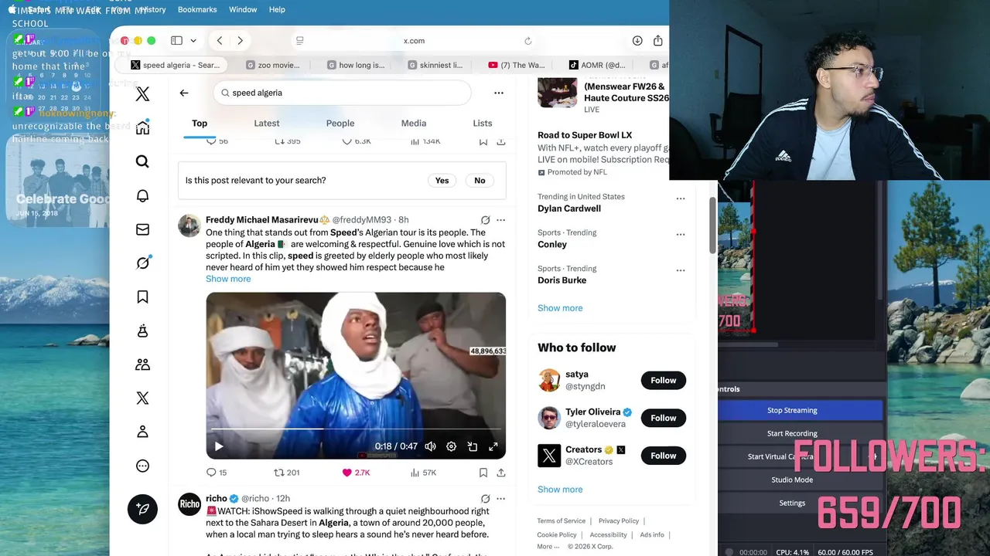Expand Freddy's post with Show more

[228, 279]
